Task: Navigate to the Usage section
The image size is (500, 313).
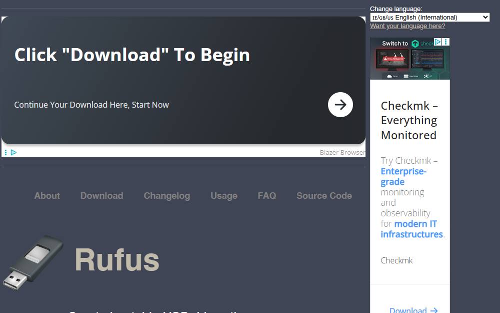Action: tap(224, 195)
